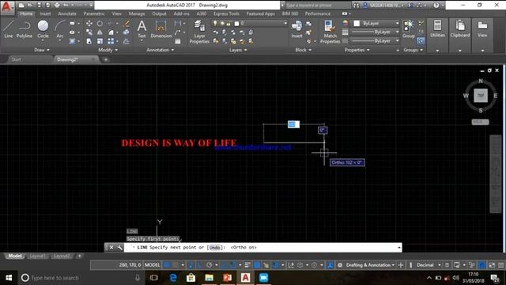Screen dimensions: 506x285
Task: Click the new drawing tab plus button
Action: pos(105,59)
